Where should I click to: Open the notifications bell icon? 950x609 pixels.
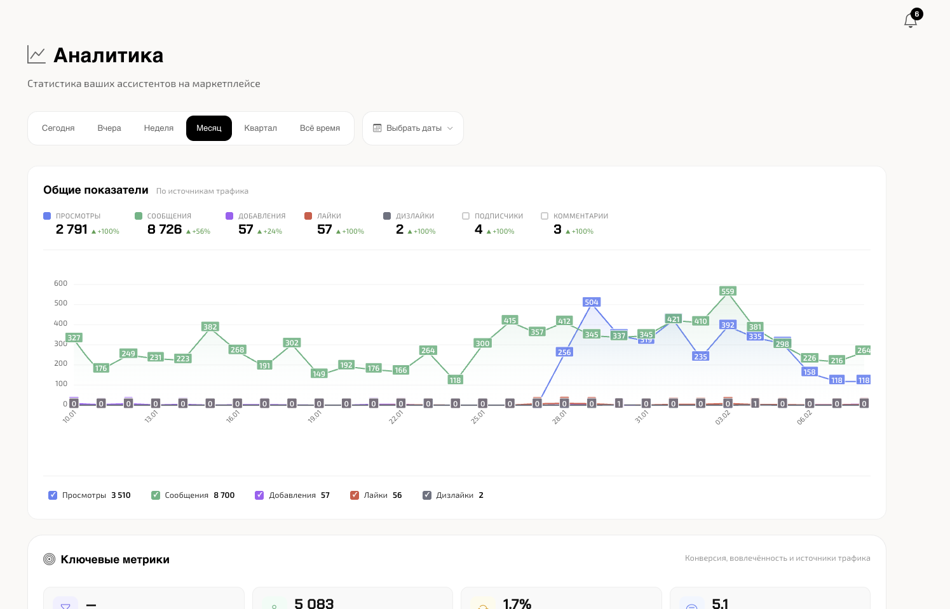click(x=910, y=21)
